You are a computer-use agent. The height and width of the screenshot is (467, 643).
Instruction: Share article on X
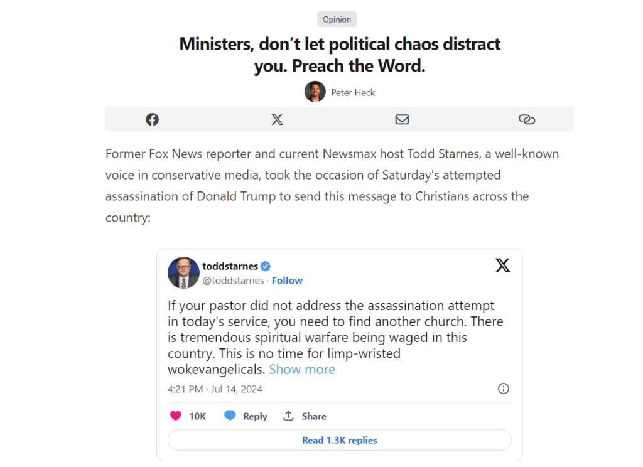click(x=277, y=119)
